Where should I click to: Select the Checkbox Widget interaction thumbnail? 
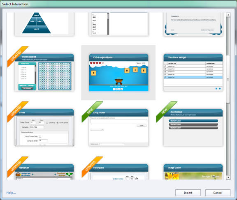[193, 72]
